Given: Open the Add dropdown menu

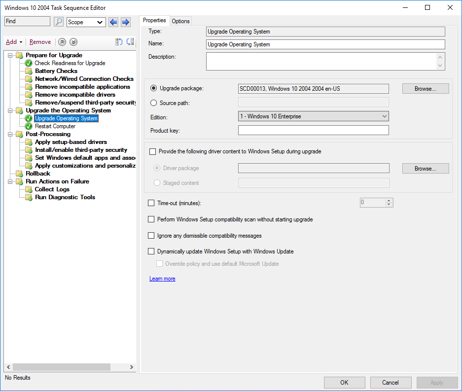Looking at the screenshot, I should click(14, 42).
